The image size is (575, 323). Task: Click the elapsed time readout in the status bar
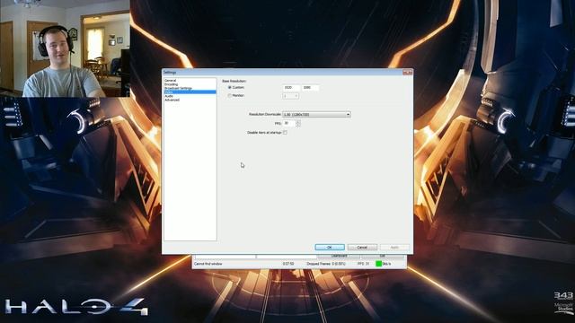click(x=288, y=264)
